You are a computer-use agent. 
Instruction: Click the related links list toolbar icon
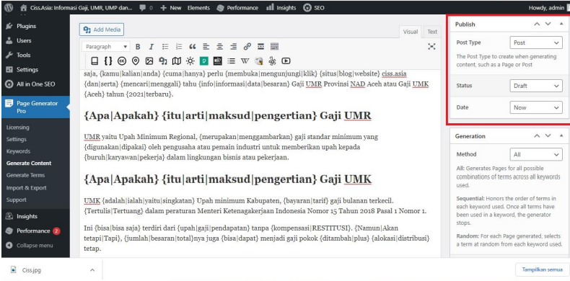pos(231,61)
